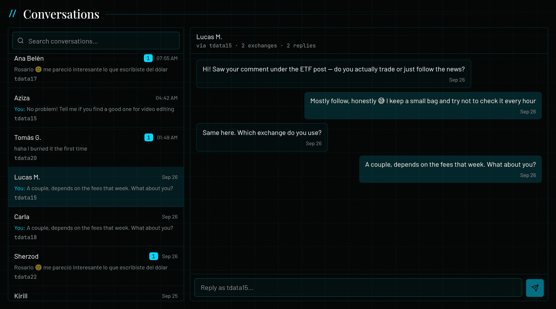Click the Sep 25 date on Kirill row
The height and width of the screenshot is (309, 556).
pos(170,296)
